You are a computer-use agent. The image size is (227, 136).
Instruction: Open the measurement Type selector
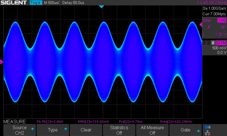point(53,130)
